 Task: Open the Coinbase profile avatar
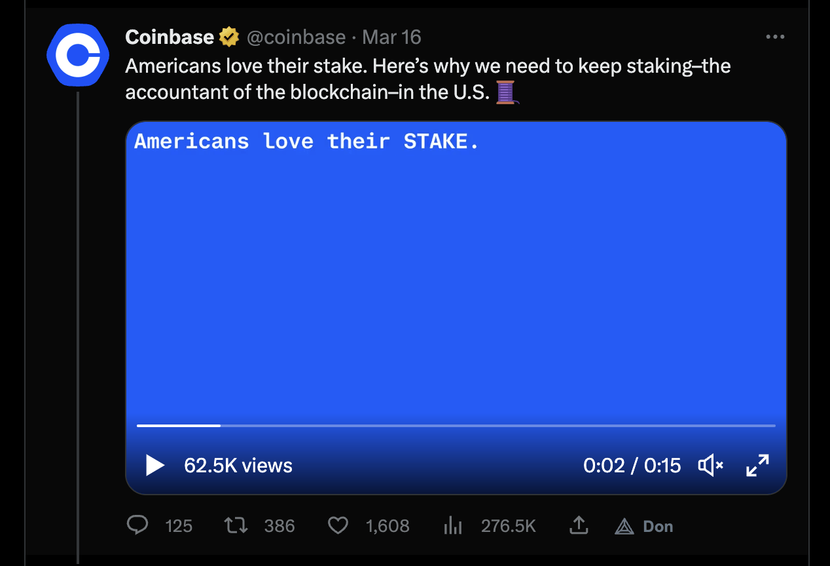77,55
